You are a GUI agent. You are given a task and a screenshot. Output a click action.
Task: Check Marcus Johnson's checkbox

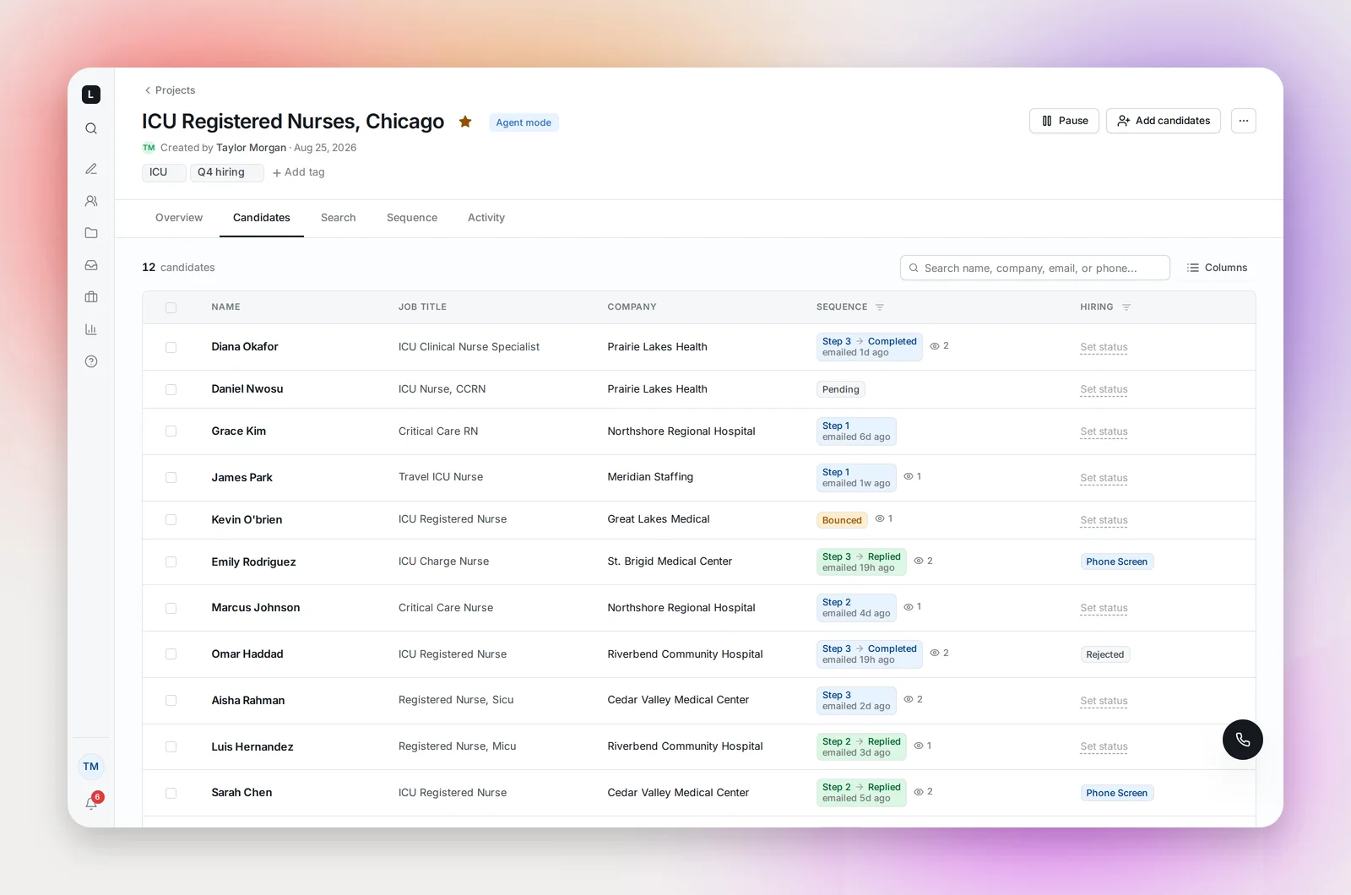point(171,608)
